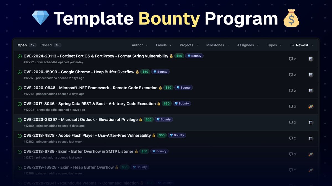
Task: Click the assignee avatar on the CVE-2018-6789 row
Action: coord(311,154)
